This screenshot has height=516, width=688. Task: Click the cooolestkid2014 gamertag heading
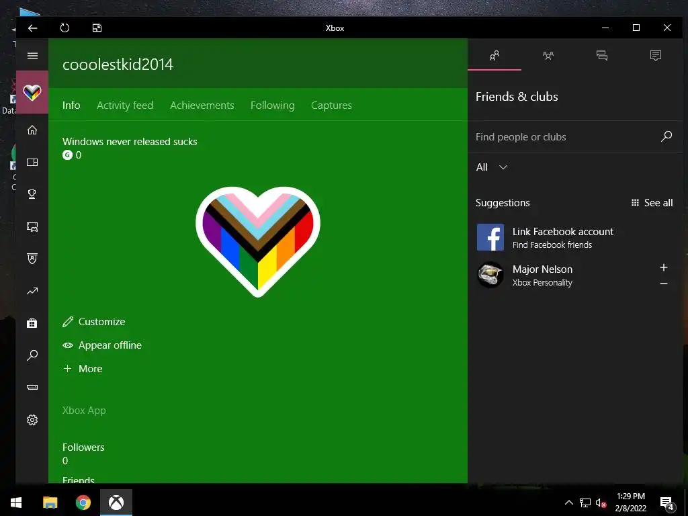tap(118, 64)
